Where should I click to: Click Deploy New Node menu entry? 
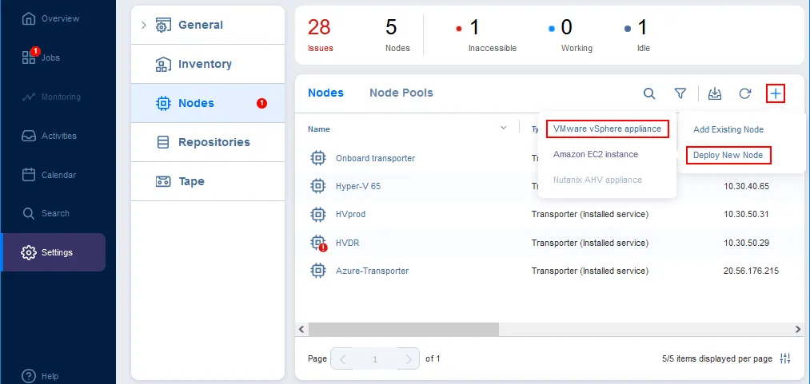pos(728,155)
